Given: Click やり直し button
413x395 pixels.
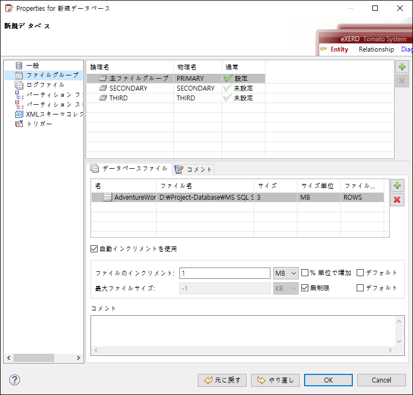Looking at the screenshot, I should [275, 380].
